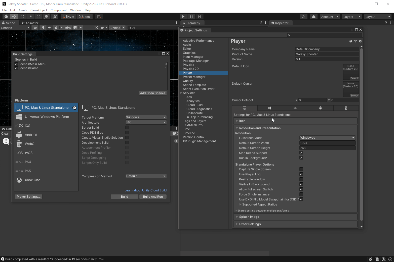Expand the Other Settings section
This screenshot has width=394, height=262.
pos(250,224)
